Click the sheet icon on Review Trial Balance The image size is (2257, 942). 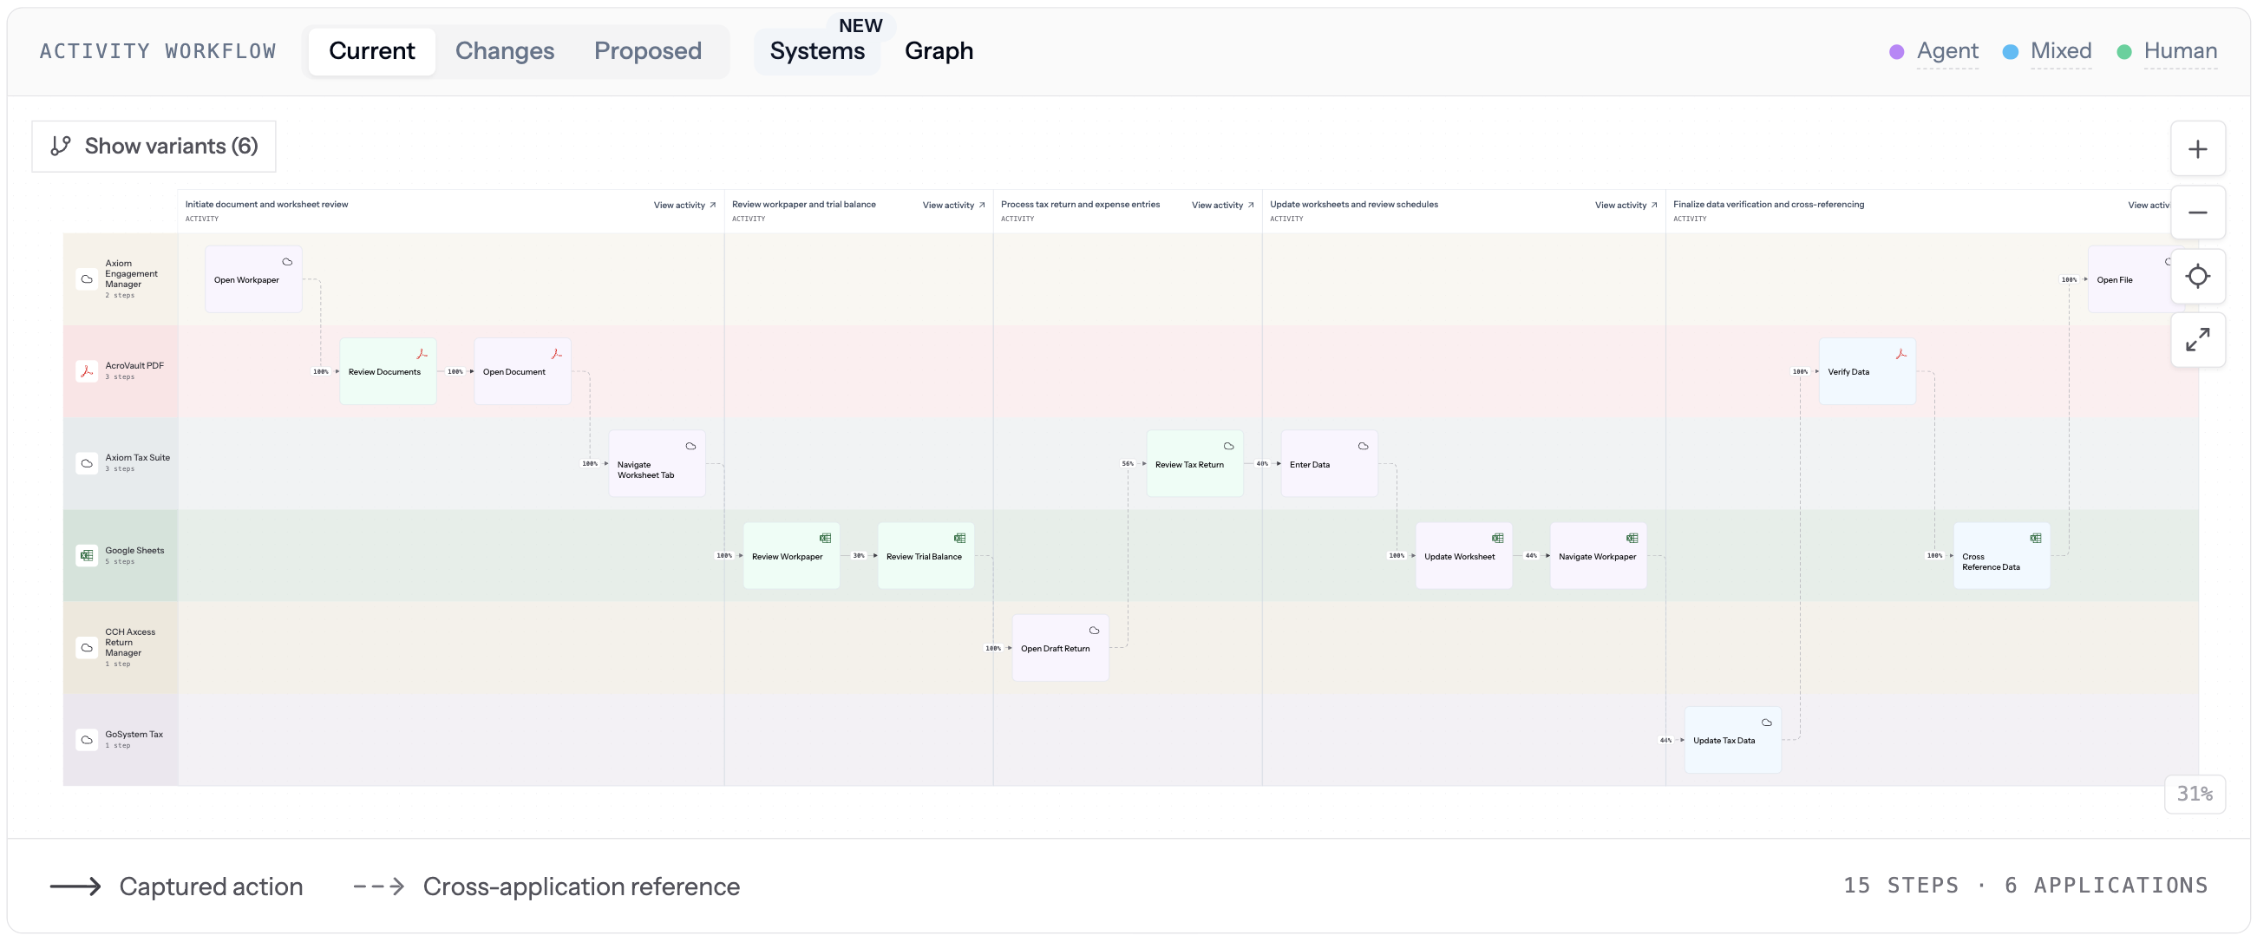pyautogui.click(x=959, y=538)
